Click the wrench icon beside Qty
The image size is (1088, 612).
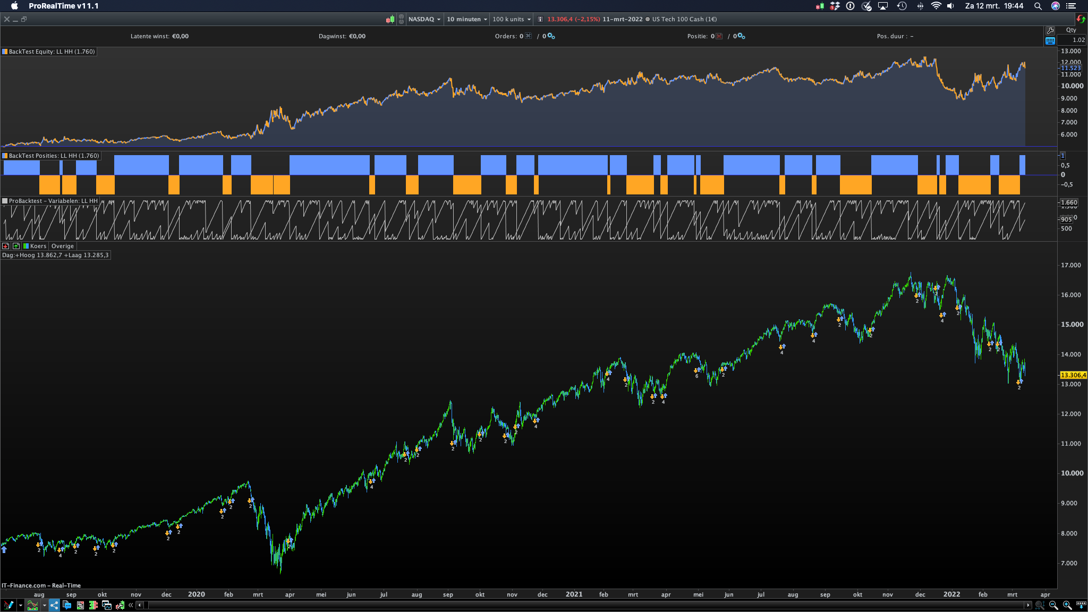pos(1050,31)
